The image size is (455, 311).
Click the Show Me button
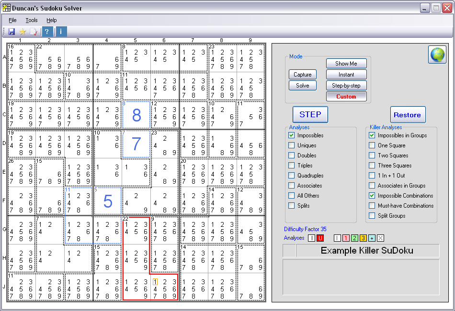pyautogui.click(x=346, y=64)
